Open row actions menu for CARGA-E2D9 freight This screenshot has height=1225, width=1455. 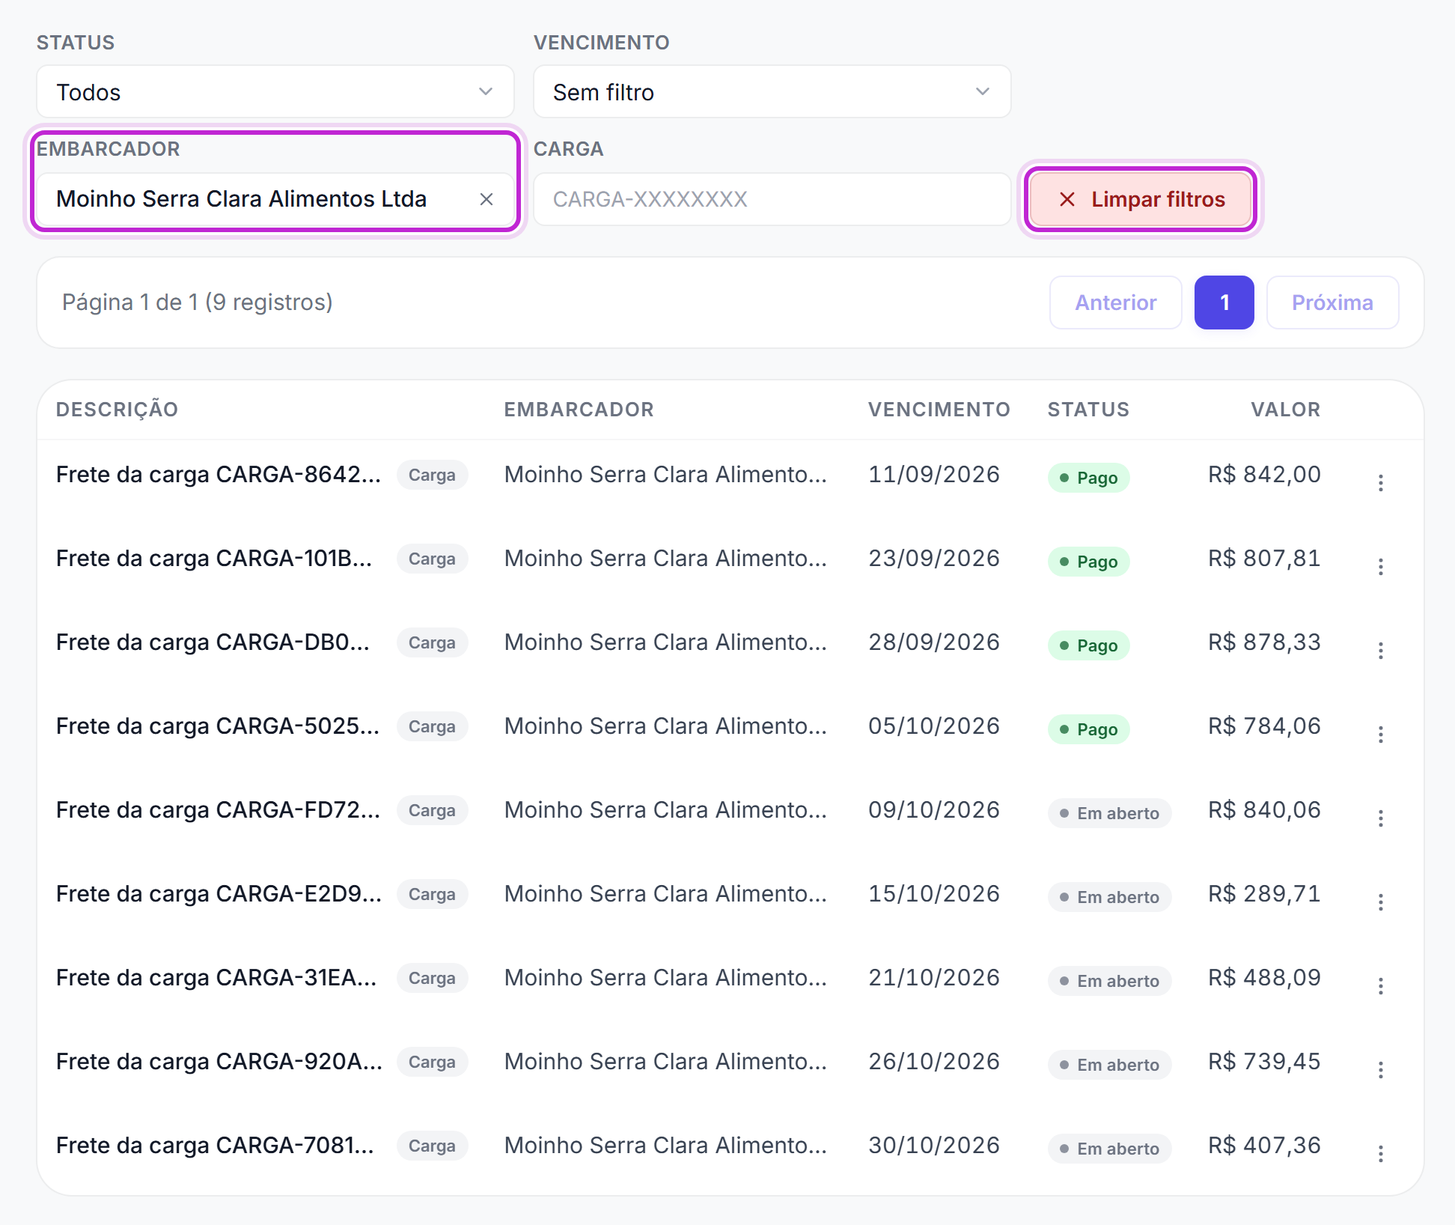1381,902
